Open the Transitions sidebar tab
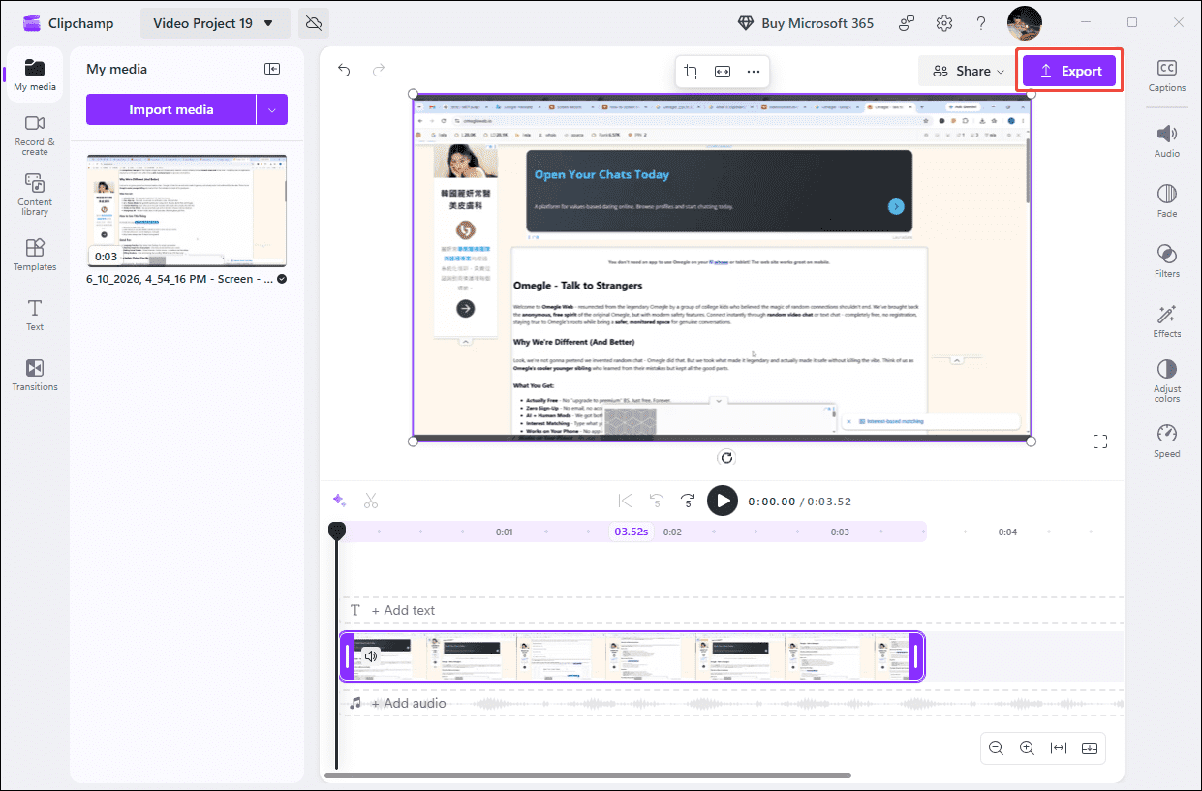The image size is (1202, 791). coord(35,375)
